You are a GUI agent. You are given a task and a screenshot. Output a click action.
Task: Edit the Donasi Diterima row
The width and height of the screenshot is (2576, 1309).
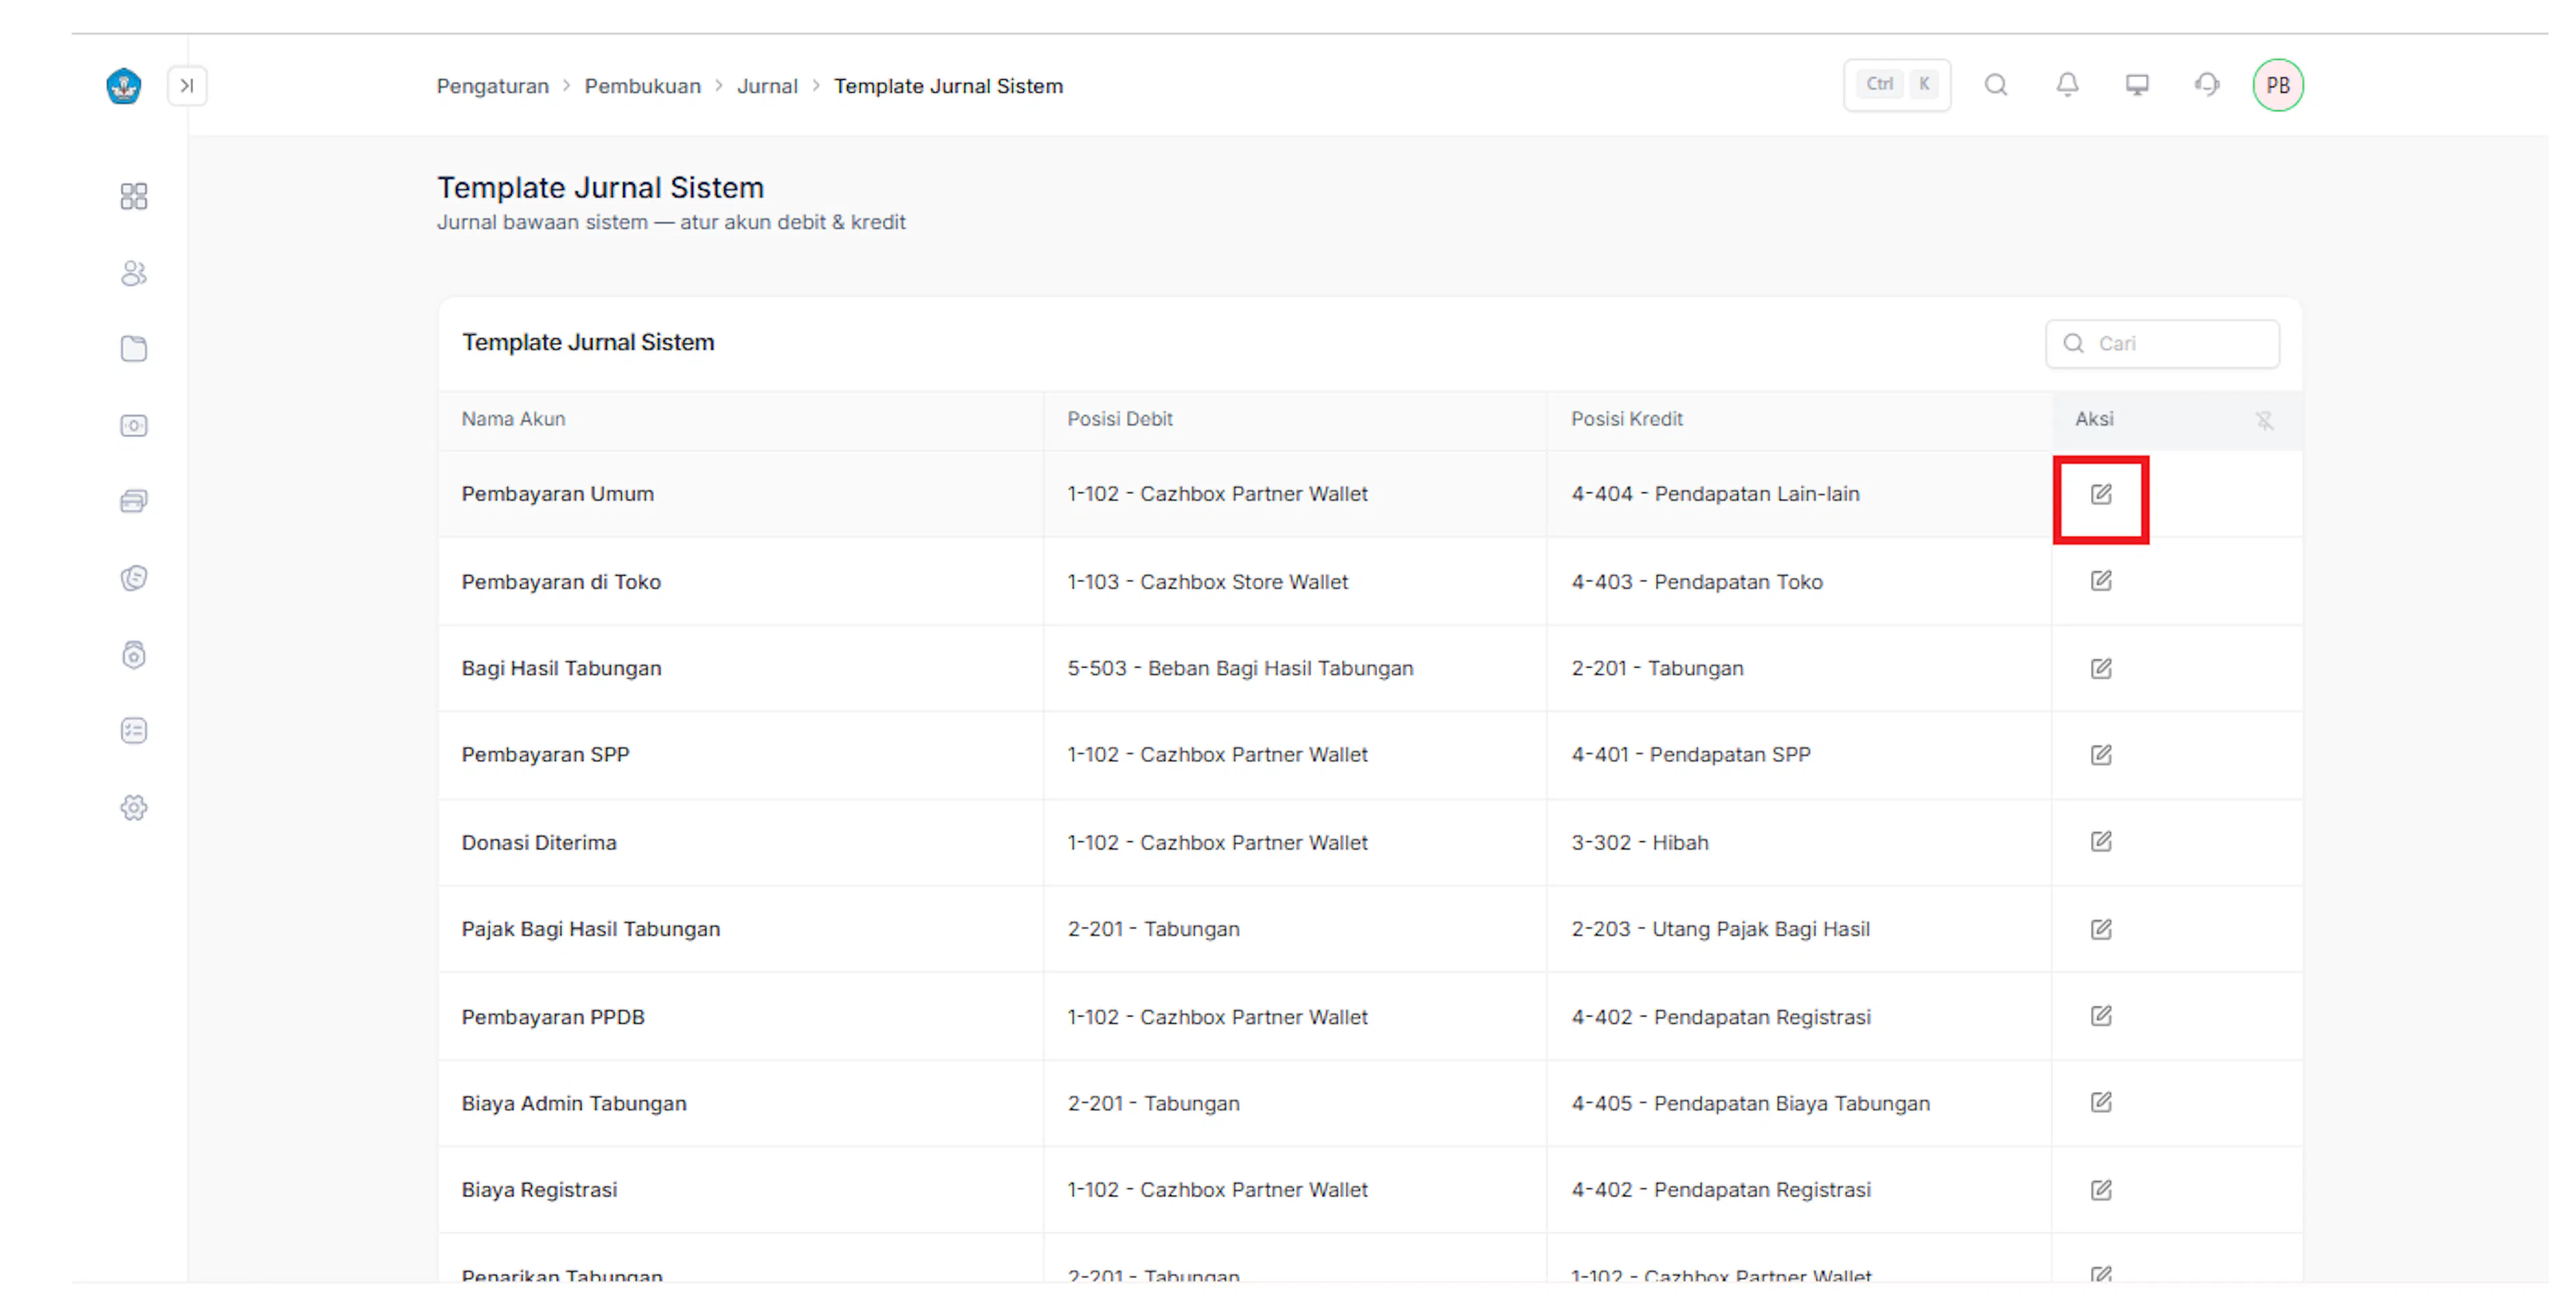point(2100,842)
